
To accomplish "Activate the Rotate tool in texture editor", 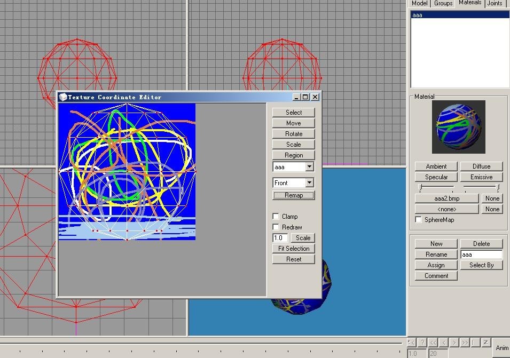I will (293, 134).
